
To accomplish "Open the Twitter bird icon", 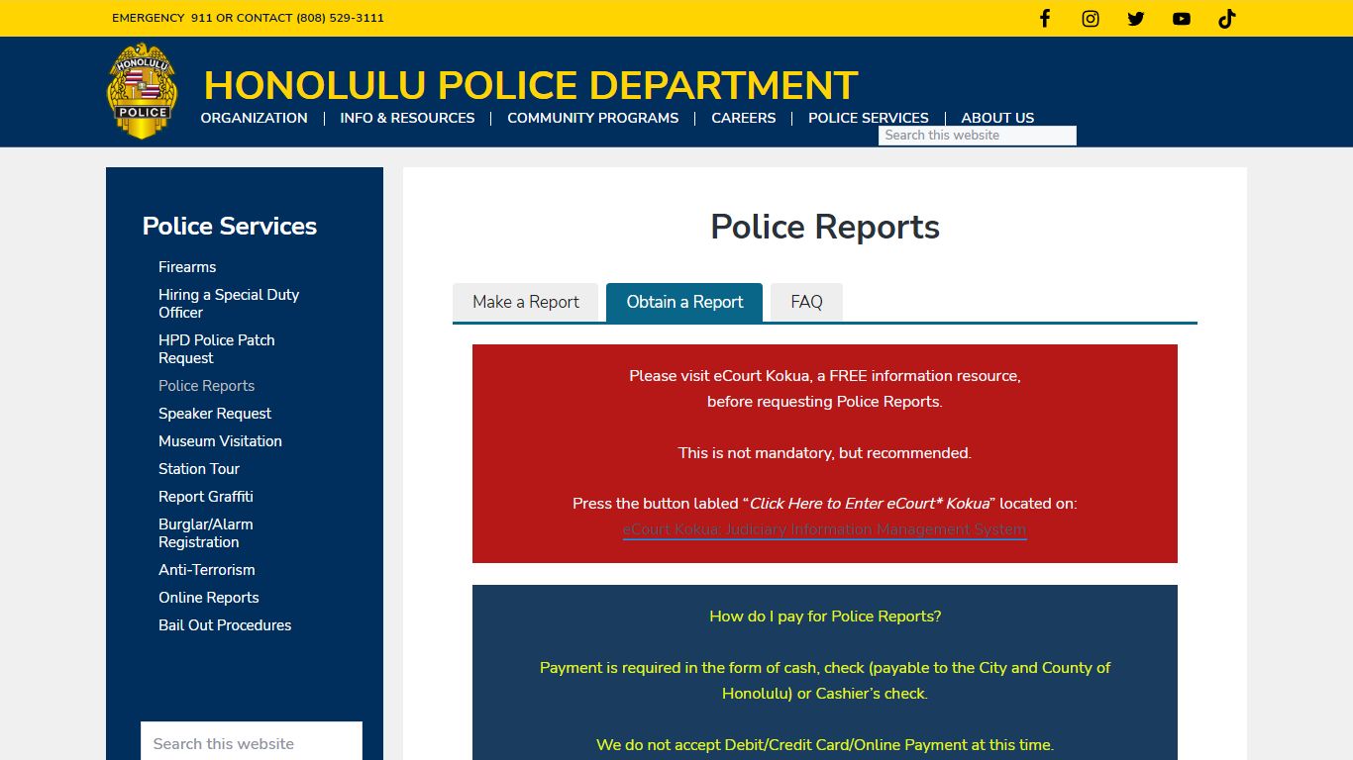I will click(x=1136, y=19).
